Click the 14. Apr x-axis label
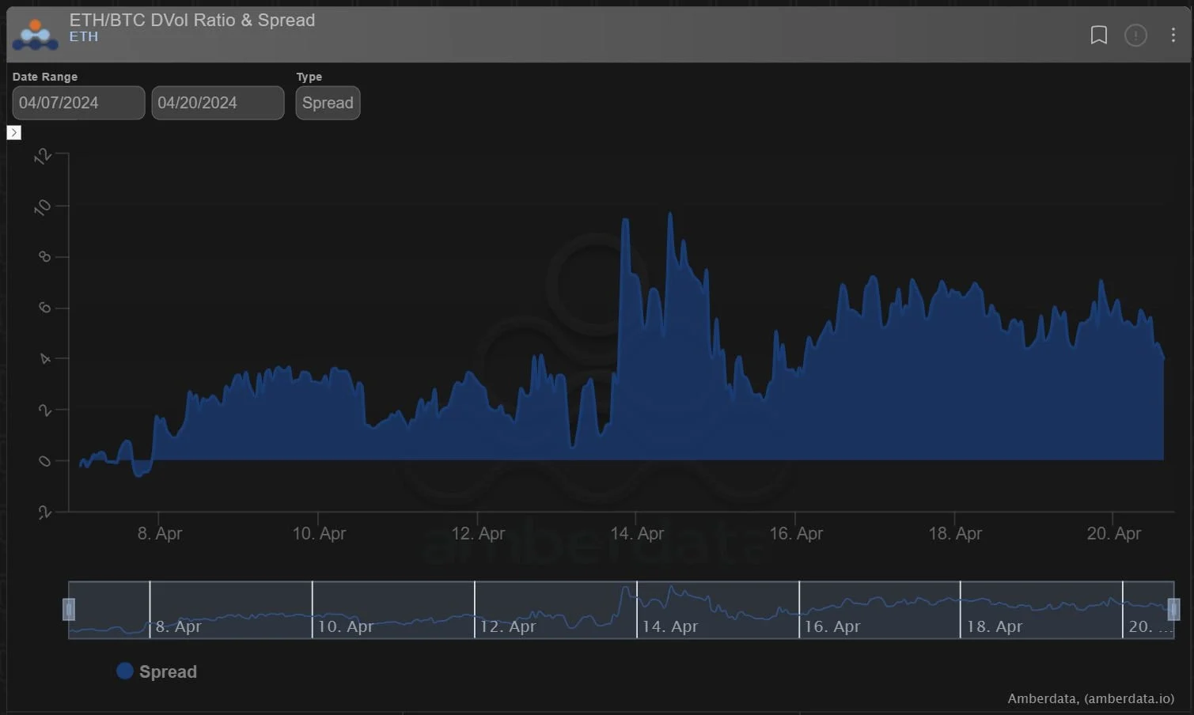 (637, 534)
